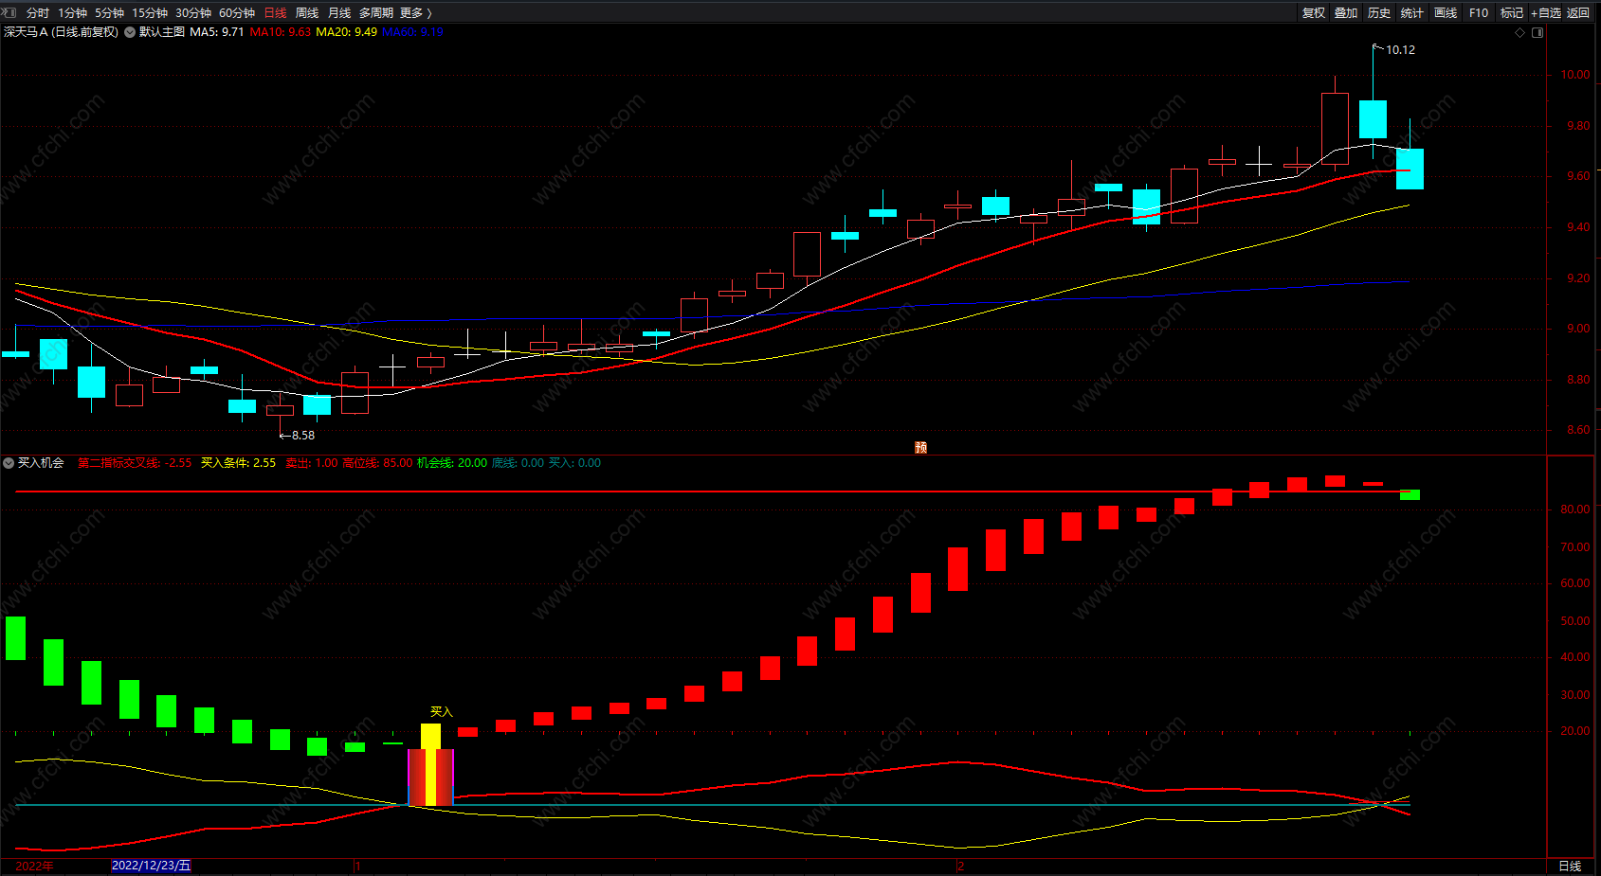
Task: Click the MA60: 9.19 label
Action: (x=412, y=32)
